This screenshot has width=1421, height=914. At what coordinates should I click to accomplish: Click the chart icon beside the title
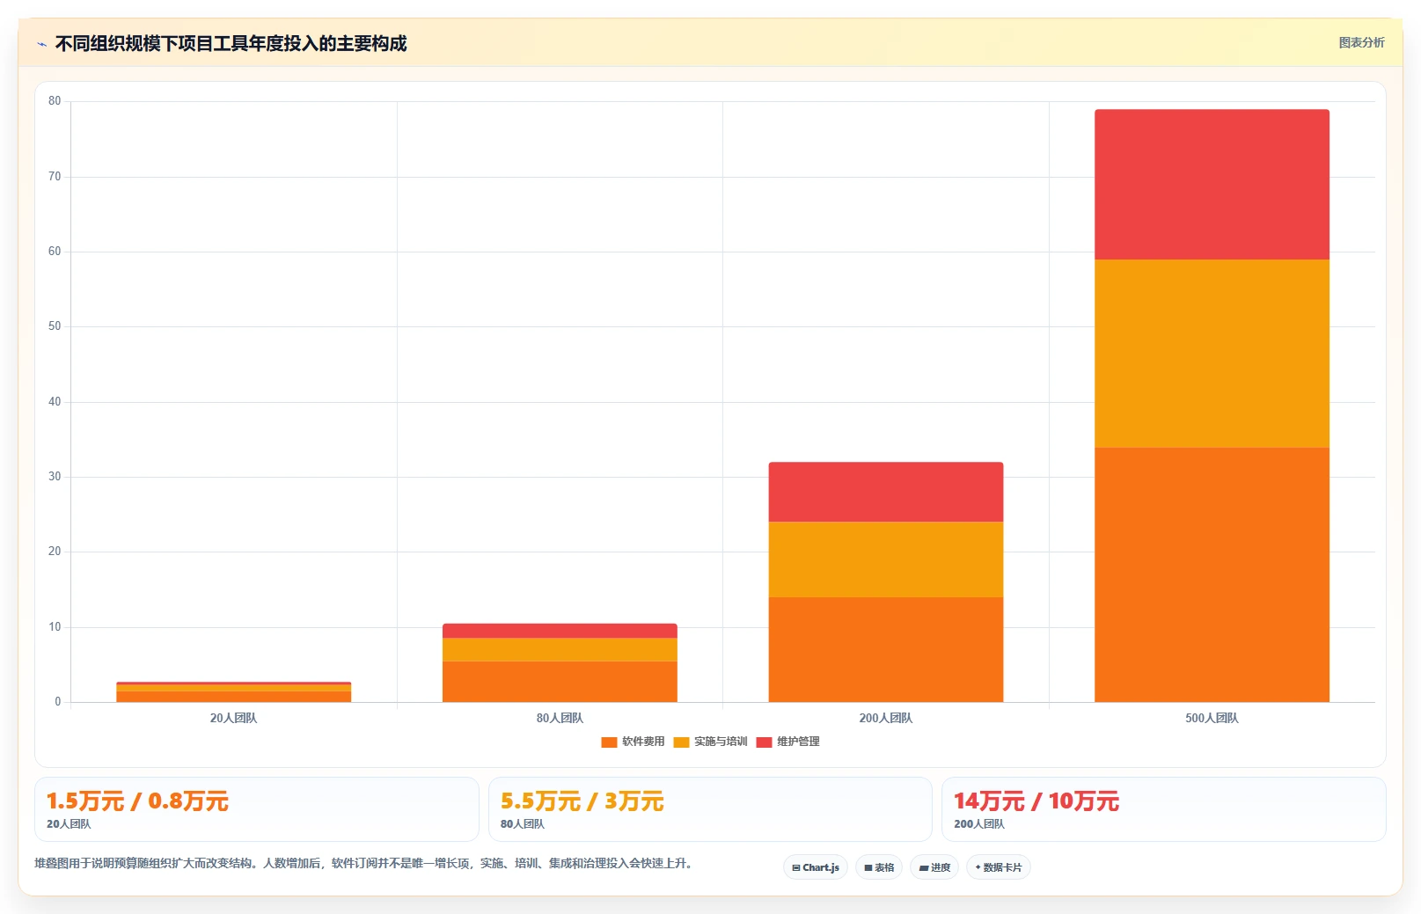pyautogui.click(x=41, y=44)
